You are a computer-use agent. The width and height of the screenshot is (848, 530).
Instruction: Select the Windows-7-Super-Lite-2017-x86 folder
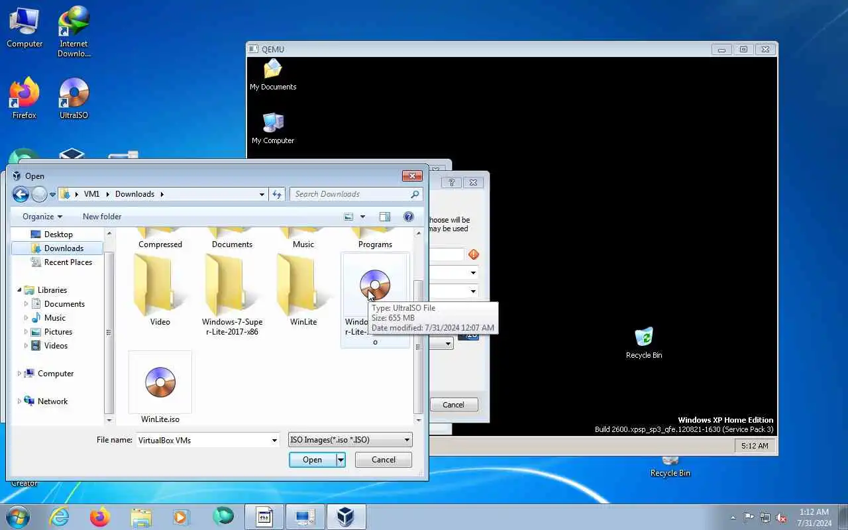click(232, 295)
